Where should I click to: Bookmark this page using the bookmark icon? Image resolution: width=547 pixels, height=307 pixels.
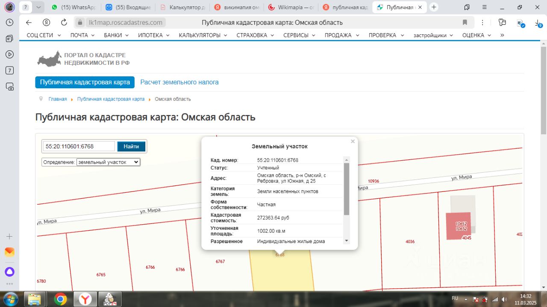[x=465, y=23]
